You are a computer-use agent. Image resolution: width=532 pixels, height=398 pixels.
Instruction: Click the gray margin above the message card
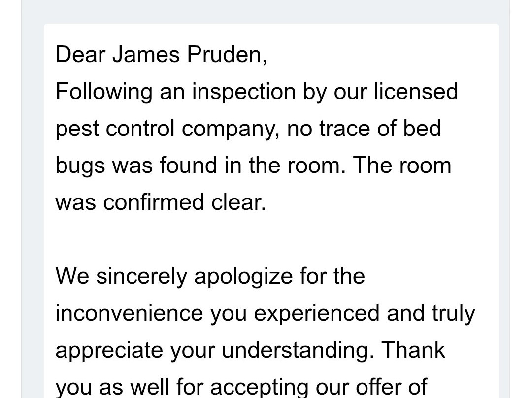(x=266, y=11)
